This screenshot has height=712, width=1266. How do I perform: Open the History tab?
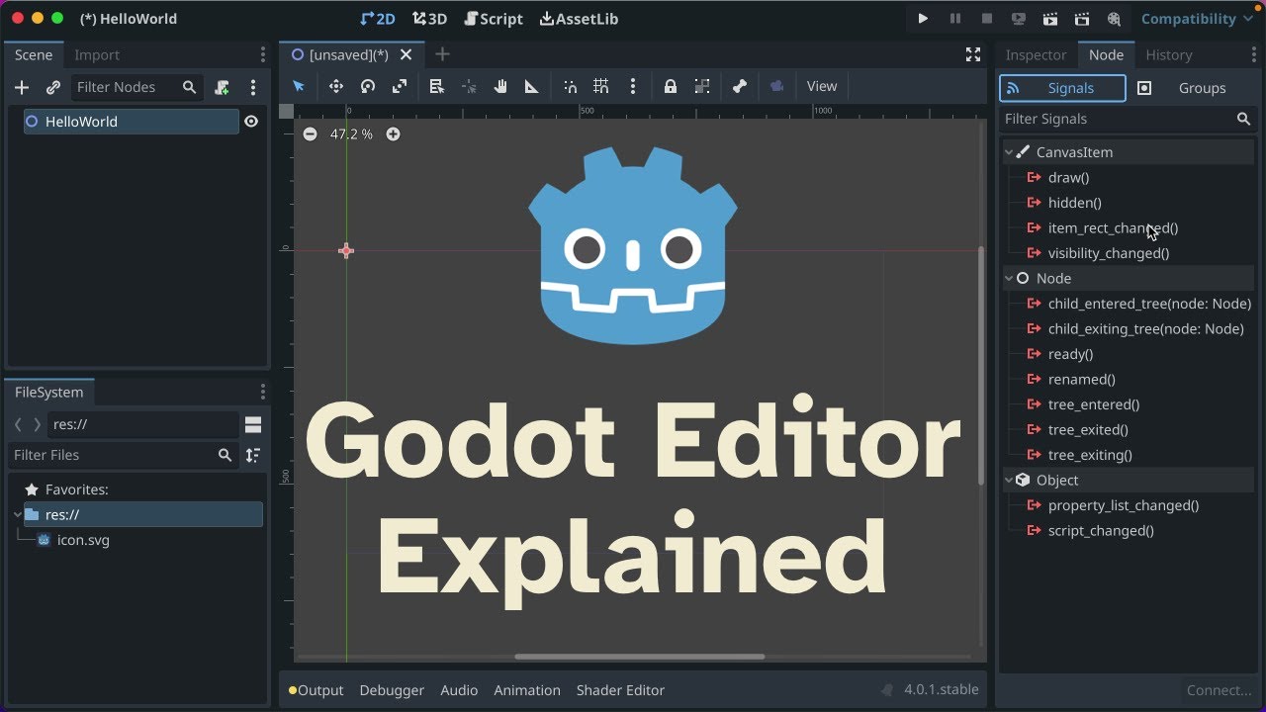(1169, 55)
